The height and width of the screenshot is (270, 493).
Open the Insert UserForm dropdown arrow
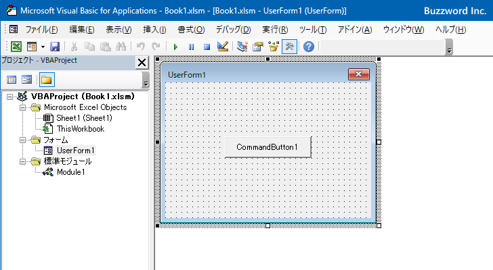[43, 47]
